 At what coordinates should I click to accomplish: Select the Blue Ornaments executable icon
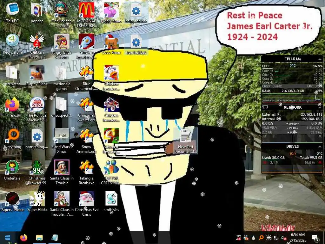(87, 78)
